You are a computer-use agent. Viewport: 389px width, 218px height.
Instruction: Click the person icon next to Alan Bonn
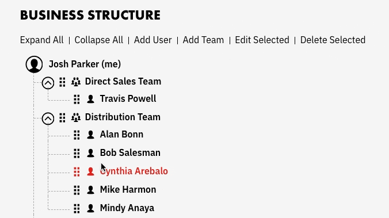(x=90, y=135)
